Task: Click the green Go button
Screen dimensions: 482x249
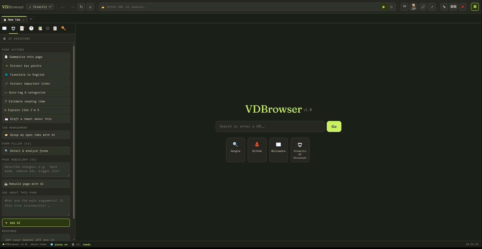Action: pyautogui.click(x=334, y=126)
